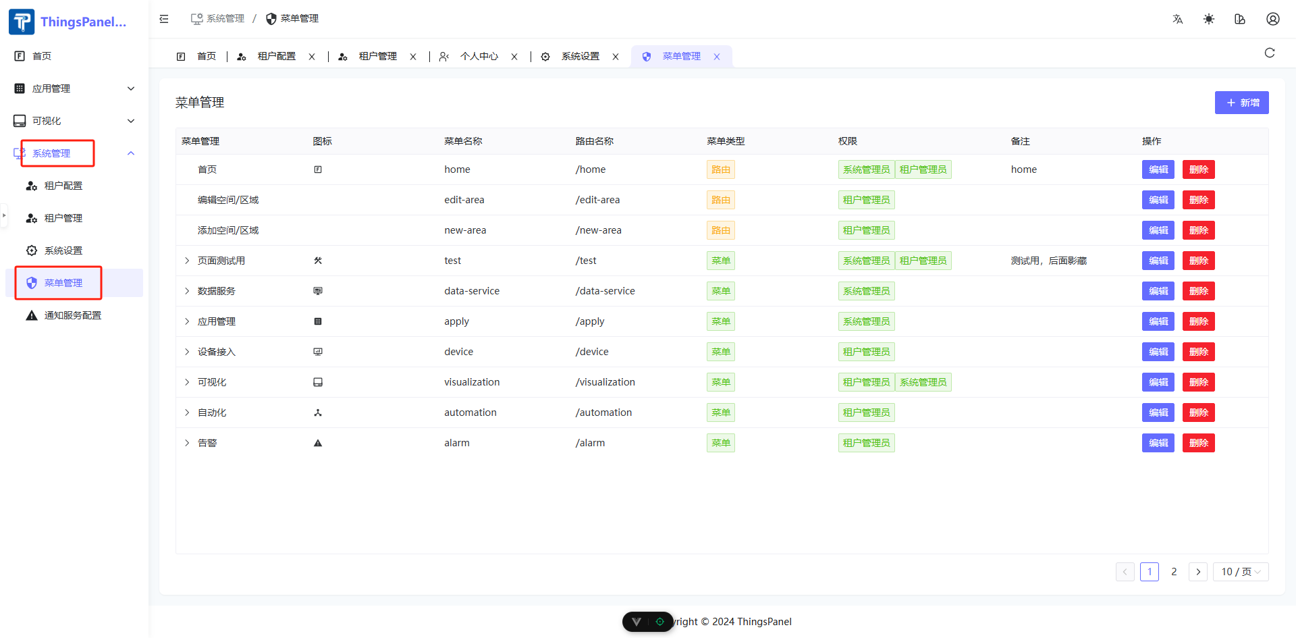This screenshot has width=1296, height=638.
Task: Click the 新增 button
Action: tap(1241, 103)
